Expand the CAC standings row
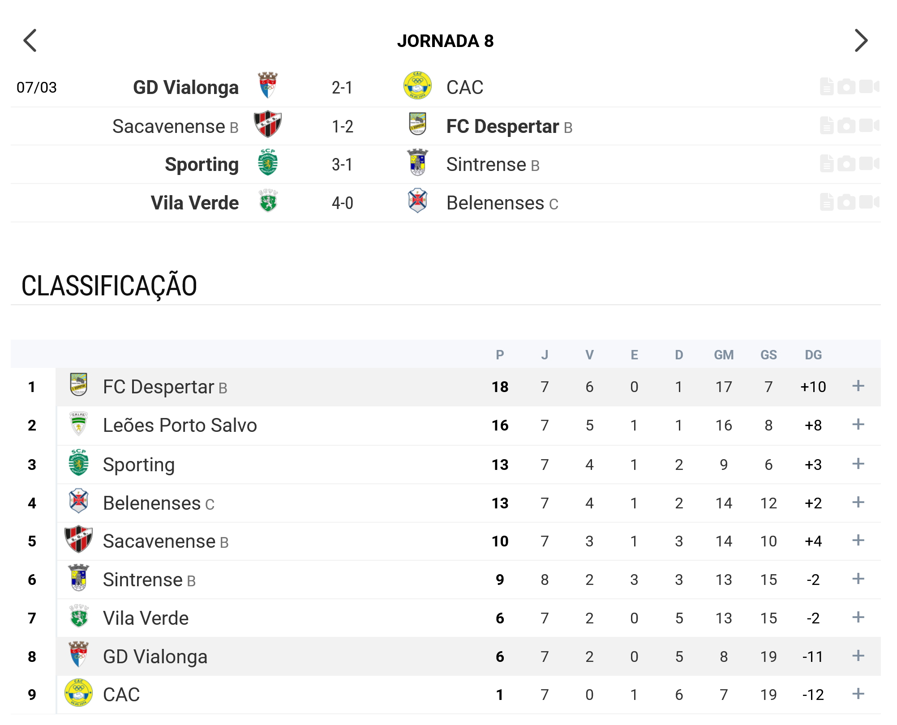This screenshot has width=897, height=725. click(858, 694)
